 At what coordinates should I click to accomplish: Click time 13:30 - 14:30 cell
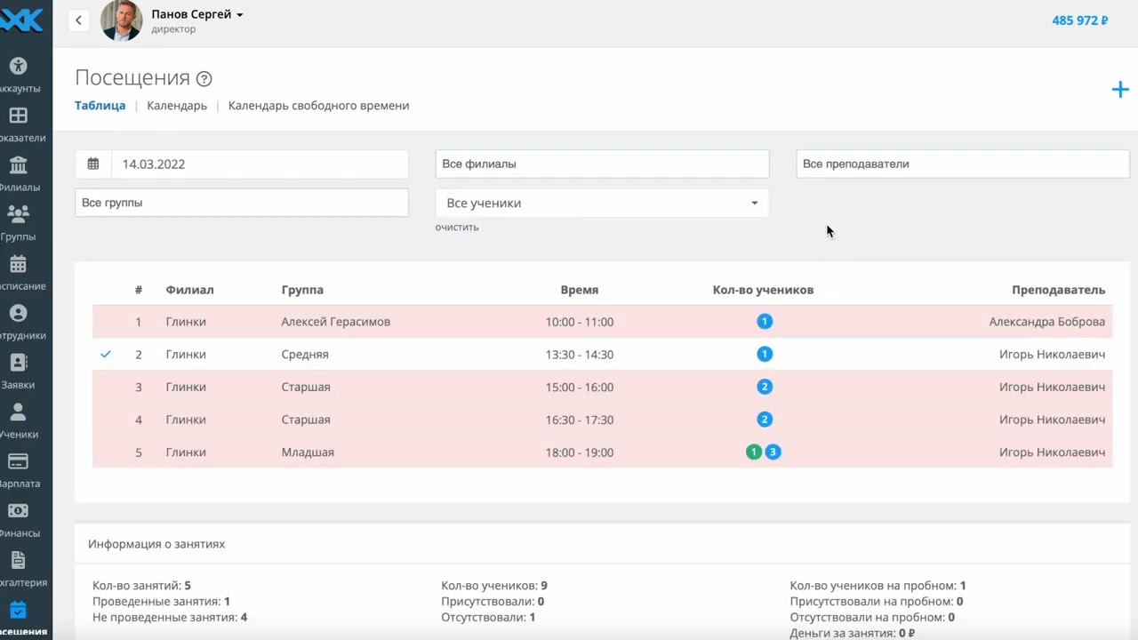pyautogui.click(x=580, y=354)
